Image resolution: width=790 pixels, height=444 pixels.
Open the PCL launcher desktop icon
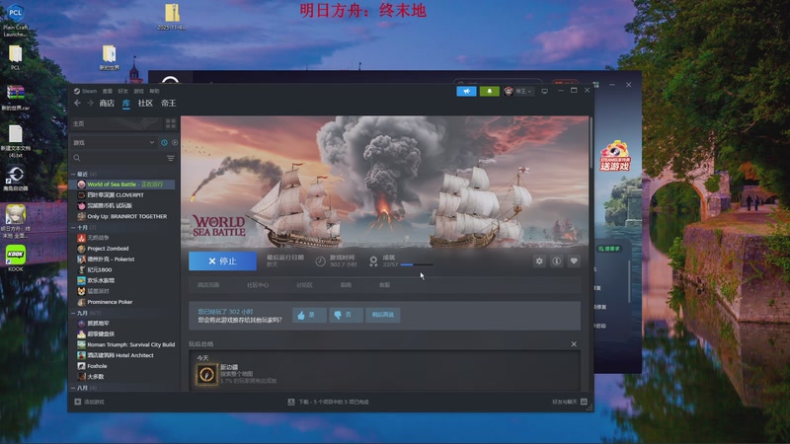15,20
